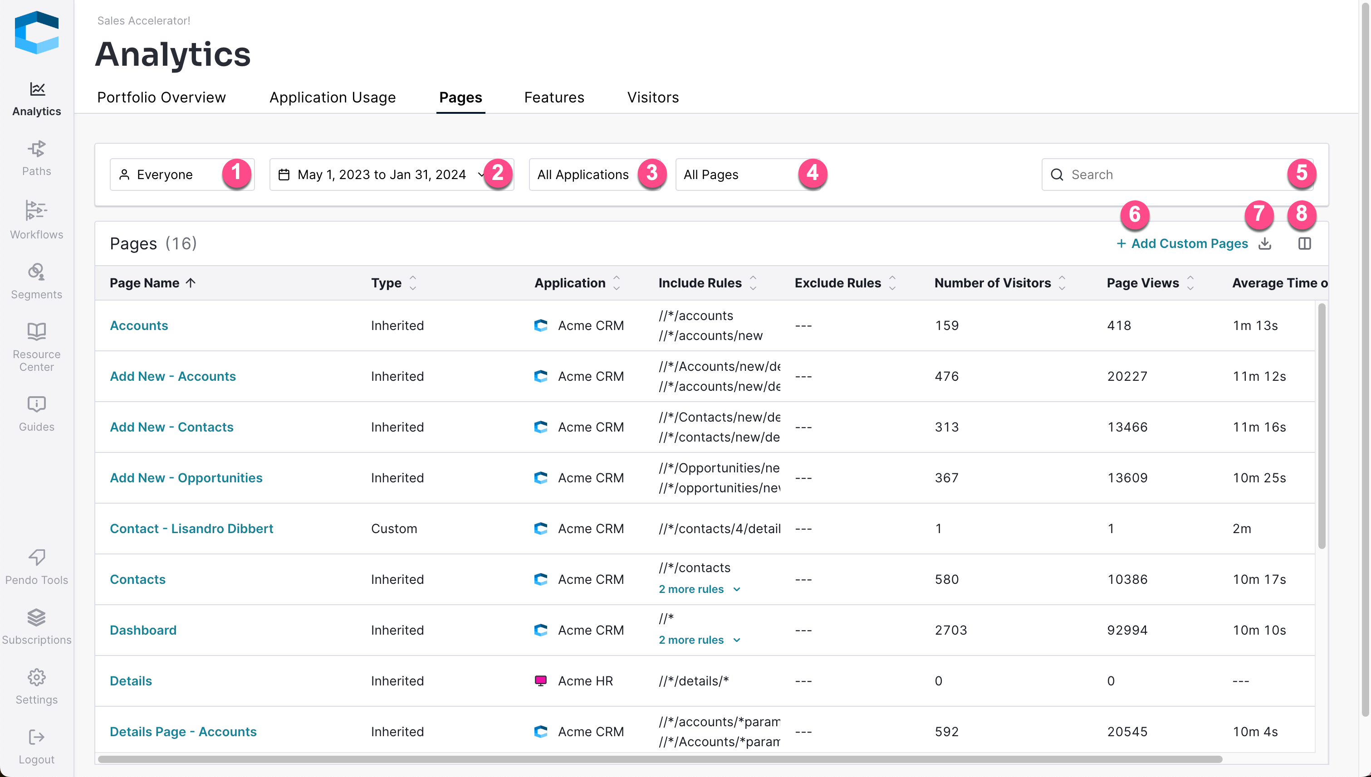Open Guides in the sidebar
The image size is (1371, 777).
pos(36,413)
